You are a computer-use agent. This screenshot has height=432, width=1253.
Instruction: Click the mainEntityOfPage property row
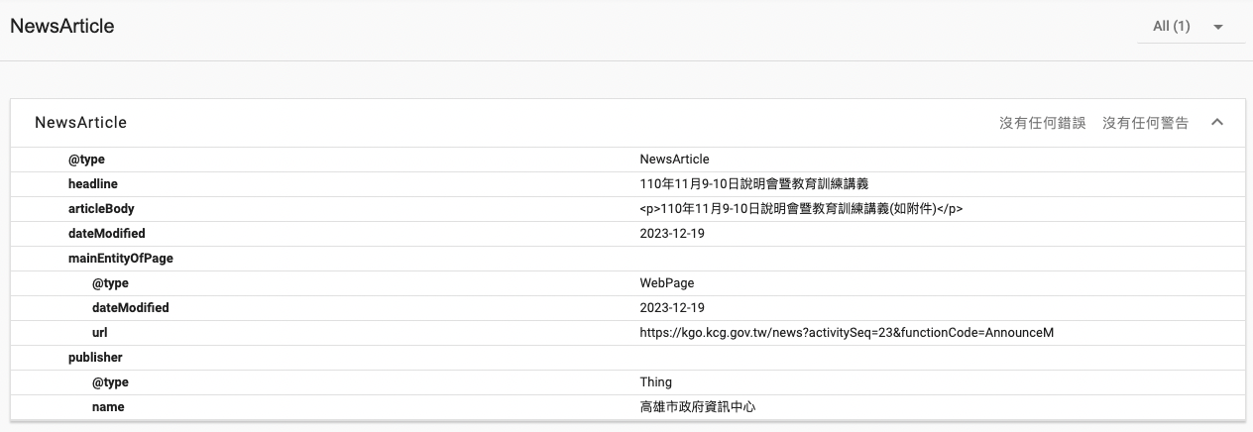click(114, 259)
